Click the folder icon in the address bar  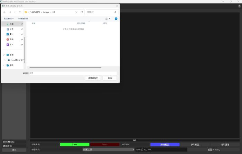point(26,12)
